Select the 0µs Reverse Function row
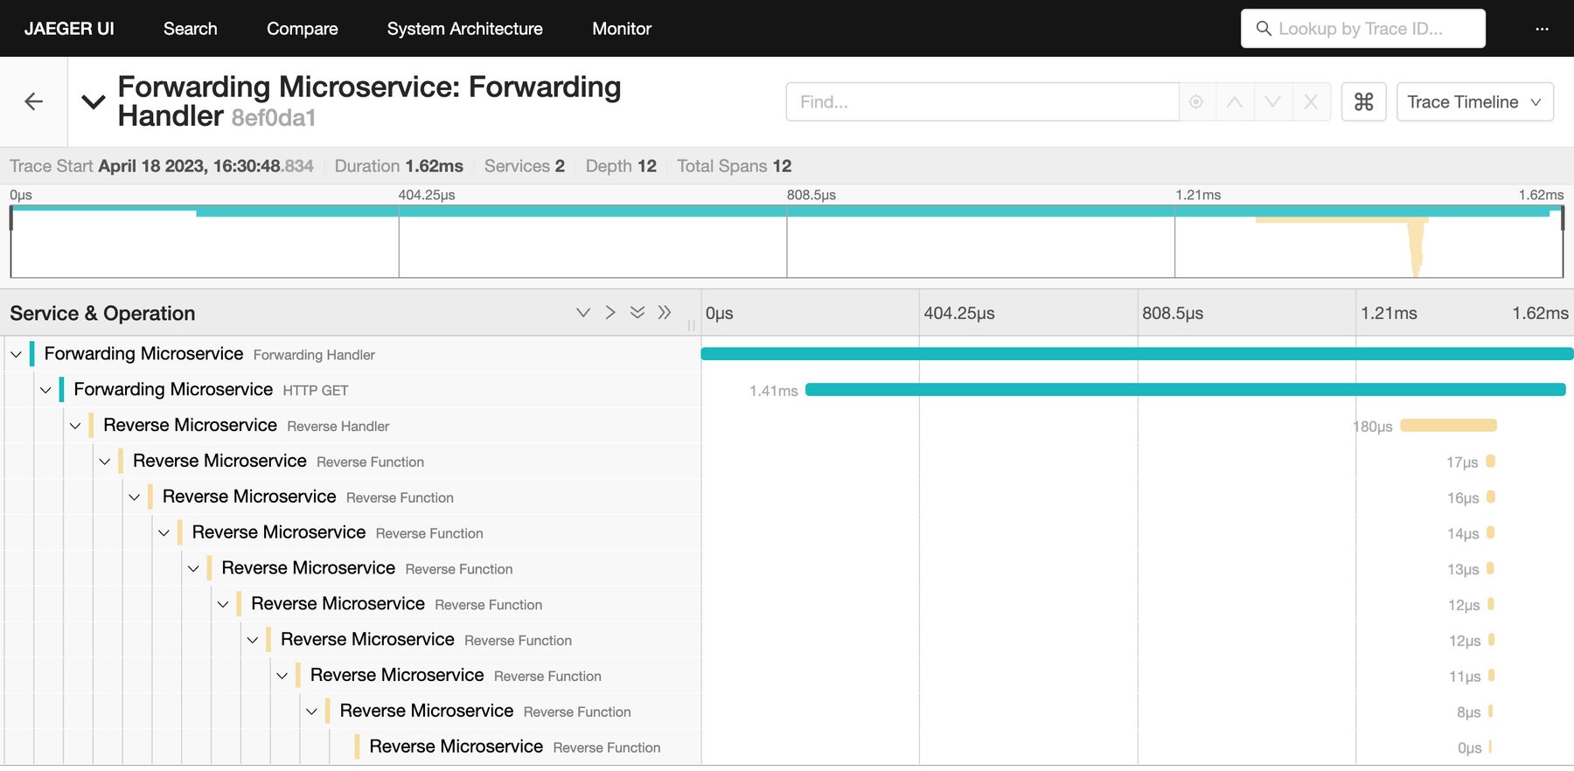 (x=514, y=747)
